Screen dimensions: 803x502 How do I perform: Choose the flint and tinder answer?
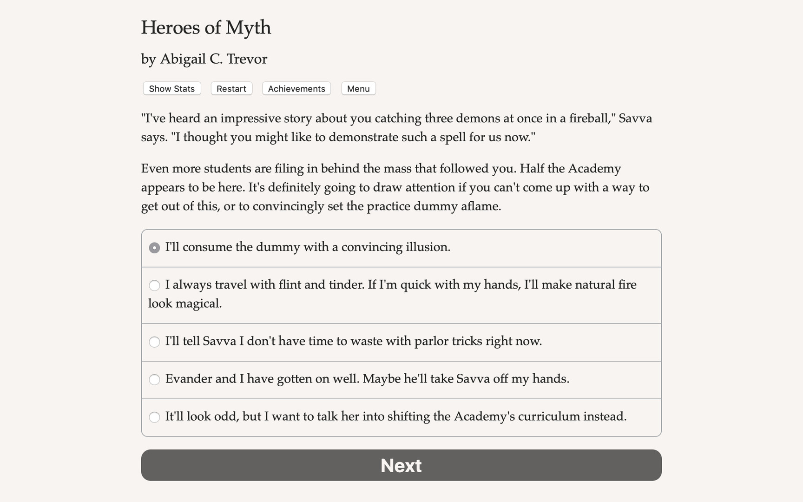click(392, 293)
